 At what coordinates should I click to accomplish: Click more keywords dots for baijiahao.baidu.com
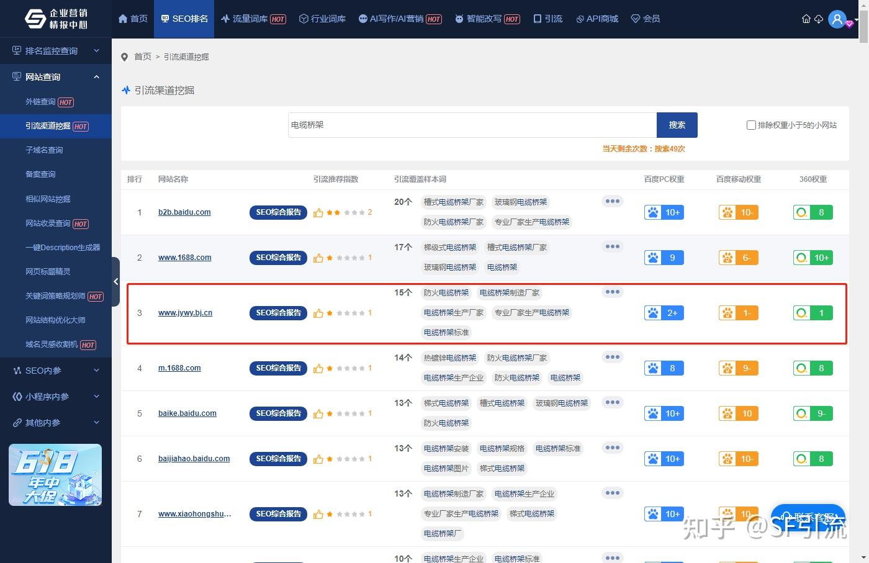613,448
